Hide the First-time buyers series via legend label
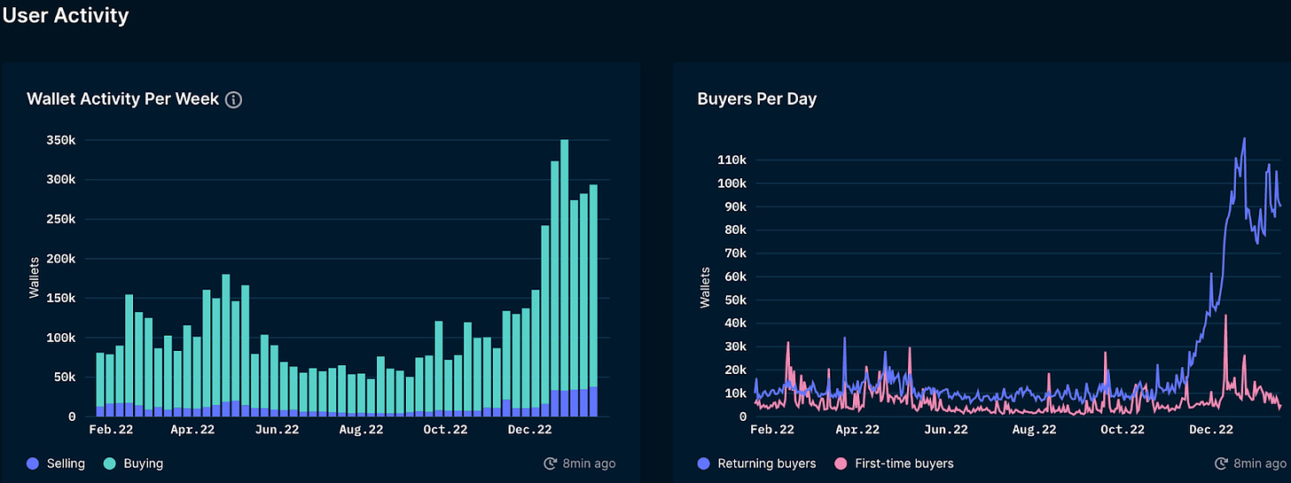The image size is (1291, 483). [x=902, y=464]
